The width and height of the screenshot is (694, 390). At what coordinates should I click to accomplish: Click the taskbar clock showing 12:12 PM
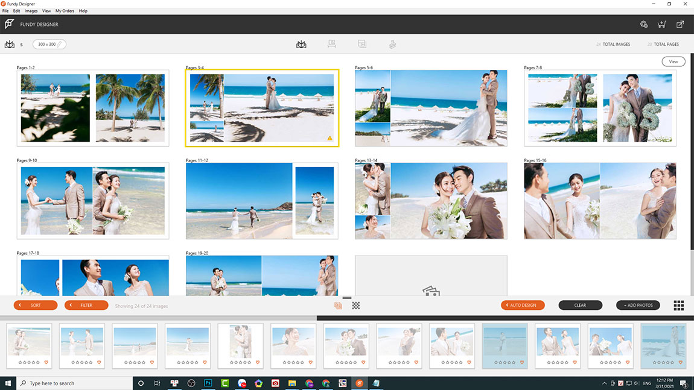[x=664, y=383]
